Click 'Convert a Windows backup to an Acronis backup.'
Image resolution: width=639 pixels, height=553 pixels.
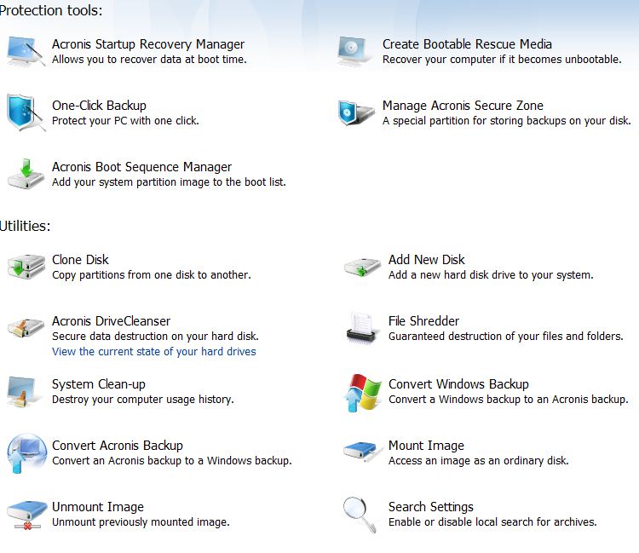click(508, 400)
